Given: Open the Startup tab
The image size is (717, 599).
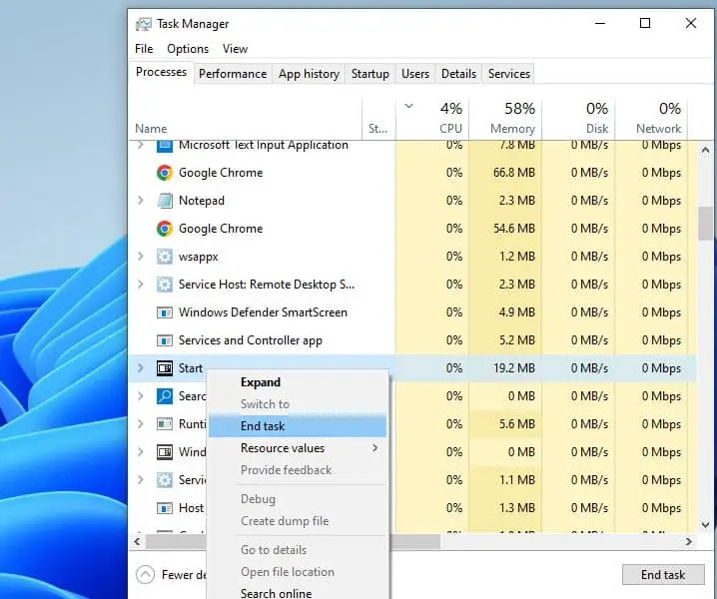Looking at the screenshot, I should point(369,74).
